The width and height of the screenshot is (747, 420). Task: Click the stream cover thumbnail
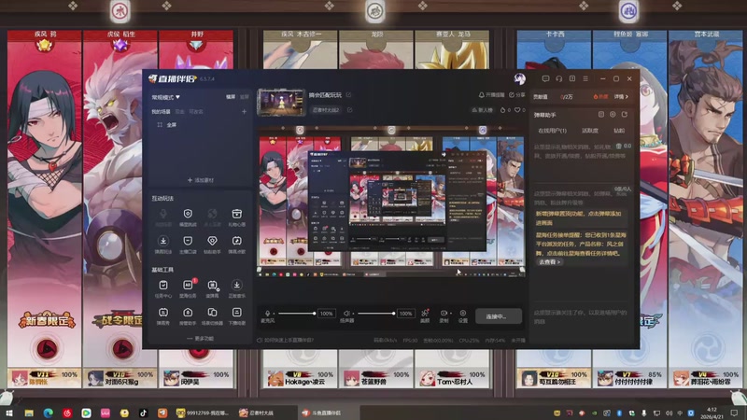281,103
